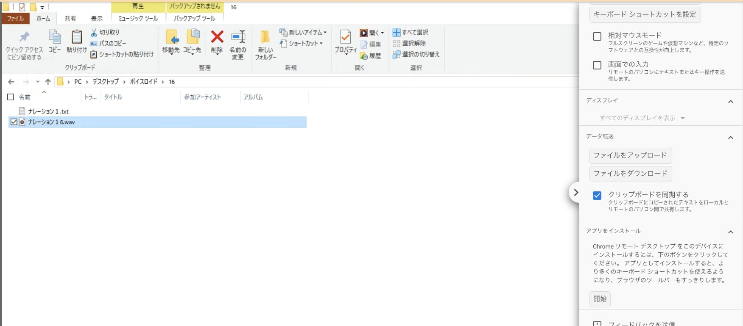The height and width of the screenshot is (326, 743).
Task: Switch to the View (表示) tab
Action: [97, 19]
